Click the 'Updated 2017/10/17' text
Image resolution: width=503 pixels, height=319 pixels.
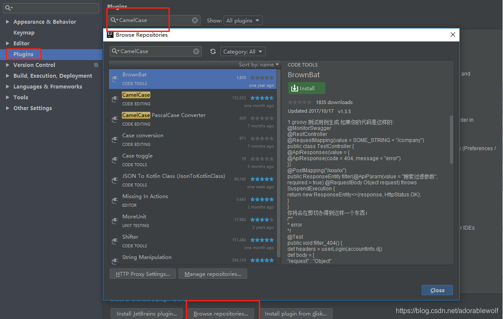click(311, 111)
